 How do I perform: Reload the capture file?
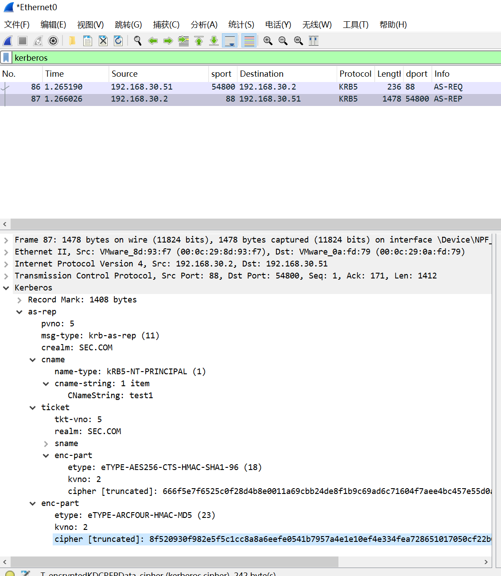tap(118, 41)
